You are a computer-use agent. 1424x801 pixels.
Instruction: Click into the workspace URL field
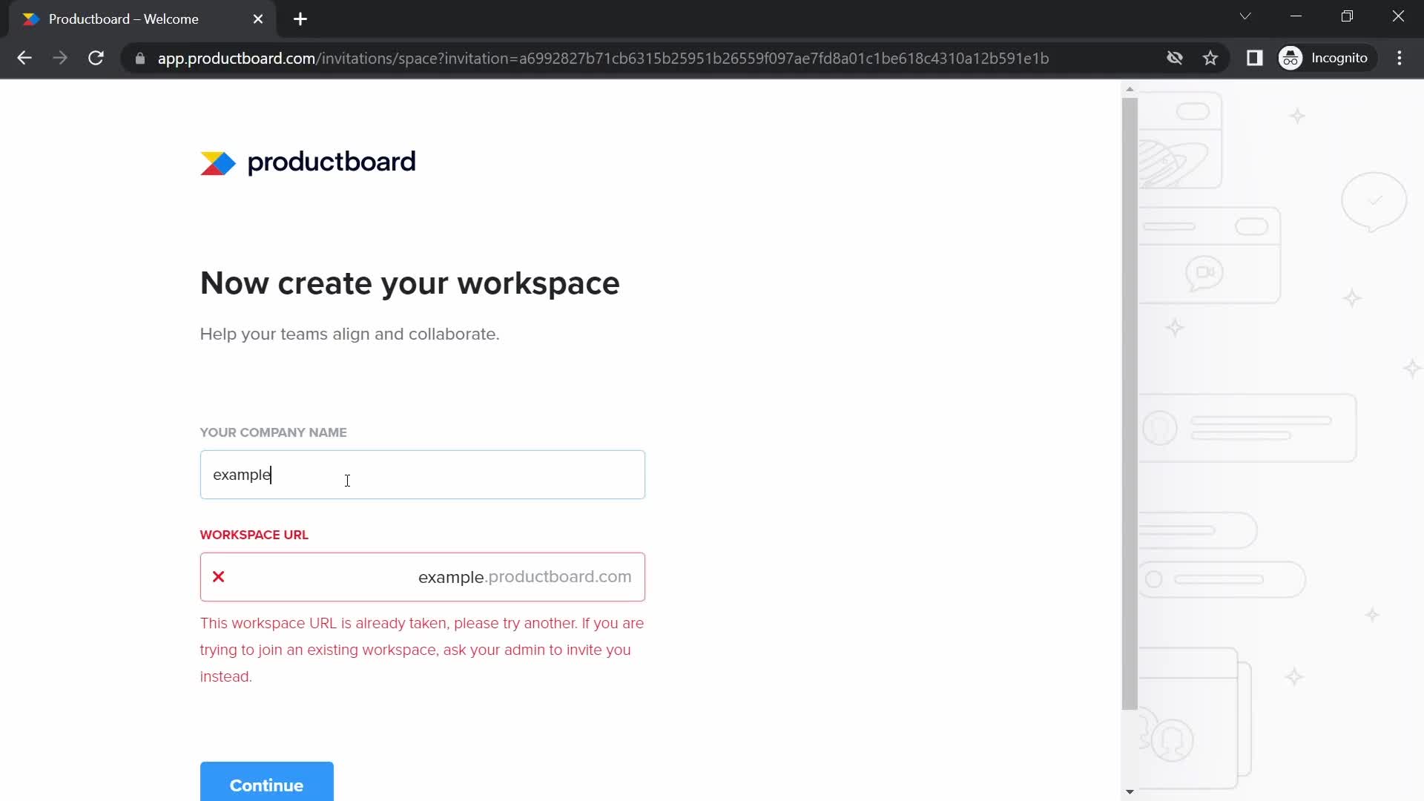click(x=423, y=577)
